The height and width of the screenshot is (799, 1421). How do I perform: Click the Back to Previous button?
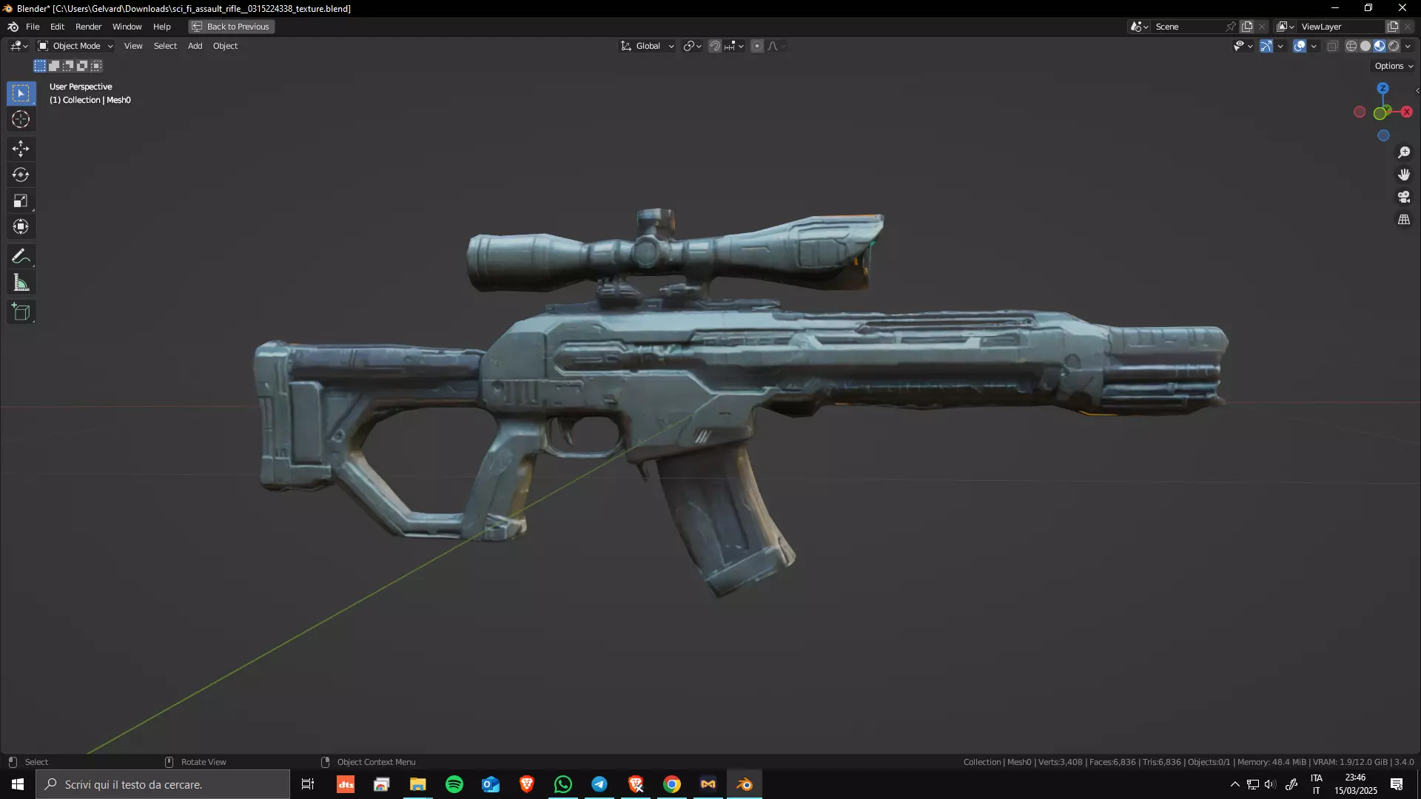click(232, 27)
